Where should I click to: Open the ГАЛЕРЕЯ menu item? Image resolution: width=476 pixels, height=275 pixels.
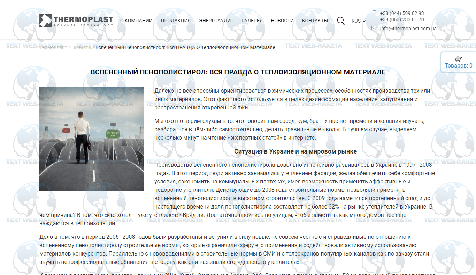(252, 21)
